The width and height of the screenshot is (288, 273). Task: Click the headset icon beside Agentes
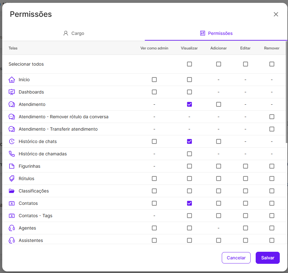click(x=12, y=228)
